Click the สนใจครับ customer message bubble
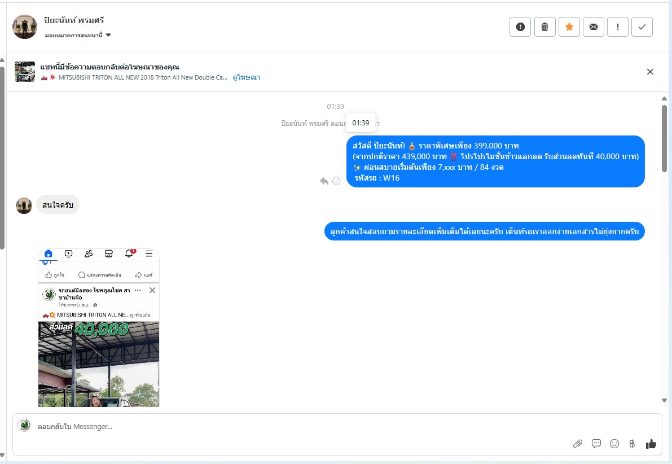The image size is (672, 464). [58, 205]
